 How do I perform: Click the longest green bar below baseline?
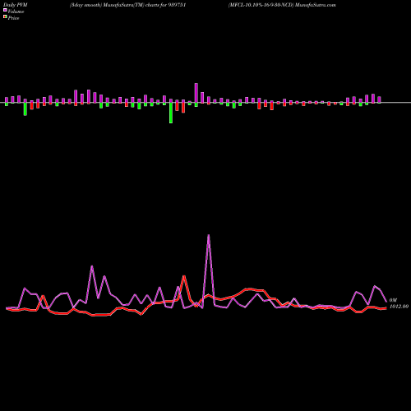click(x=171, y=113)
